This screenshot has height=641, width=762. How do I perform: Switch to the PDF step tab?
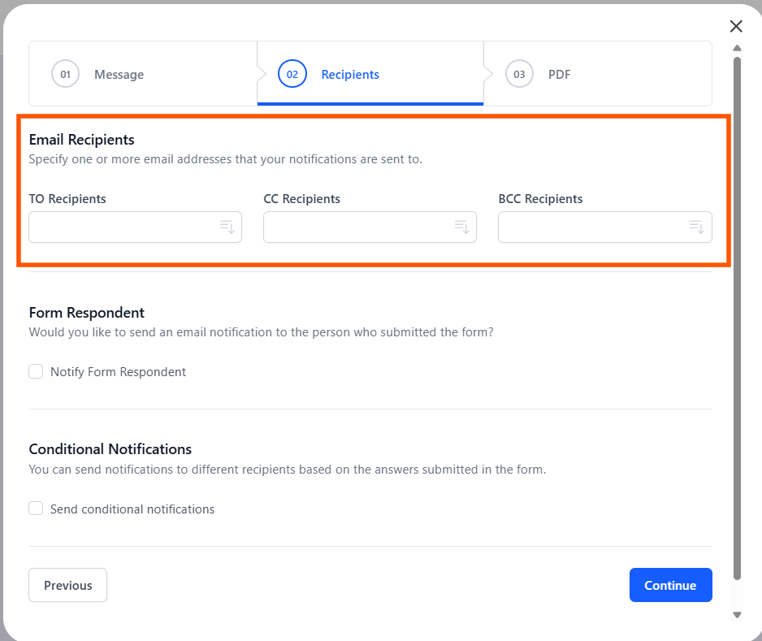tap(598, 74)
